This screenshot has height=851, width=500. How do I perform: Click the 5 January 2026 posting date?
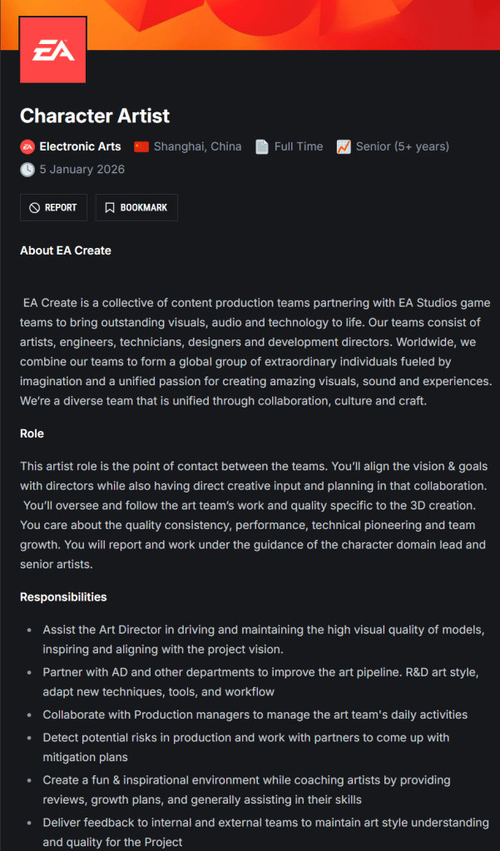[82, 170]
